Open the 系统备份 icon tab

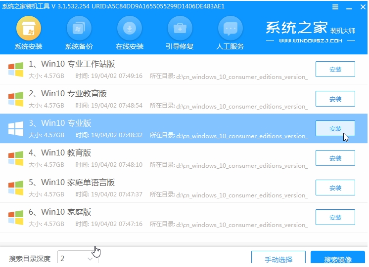[79, 28]
